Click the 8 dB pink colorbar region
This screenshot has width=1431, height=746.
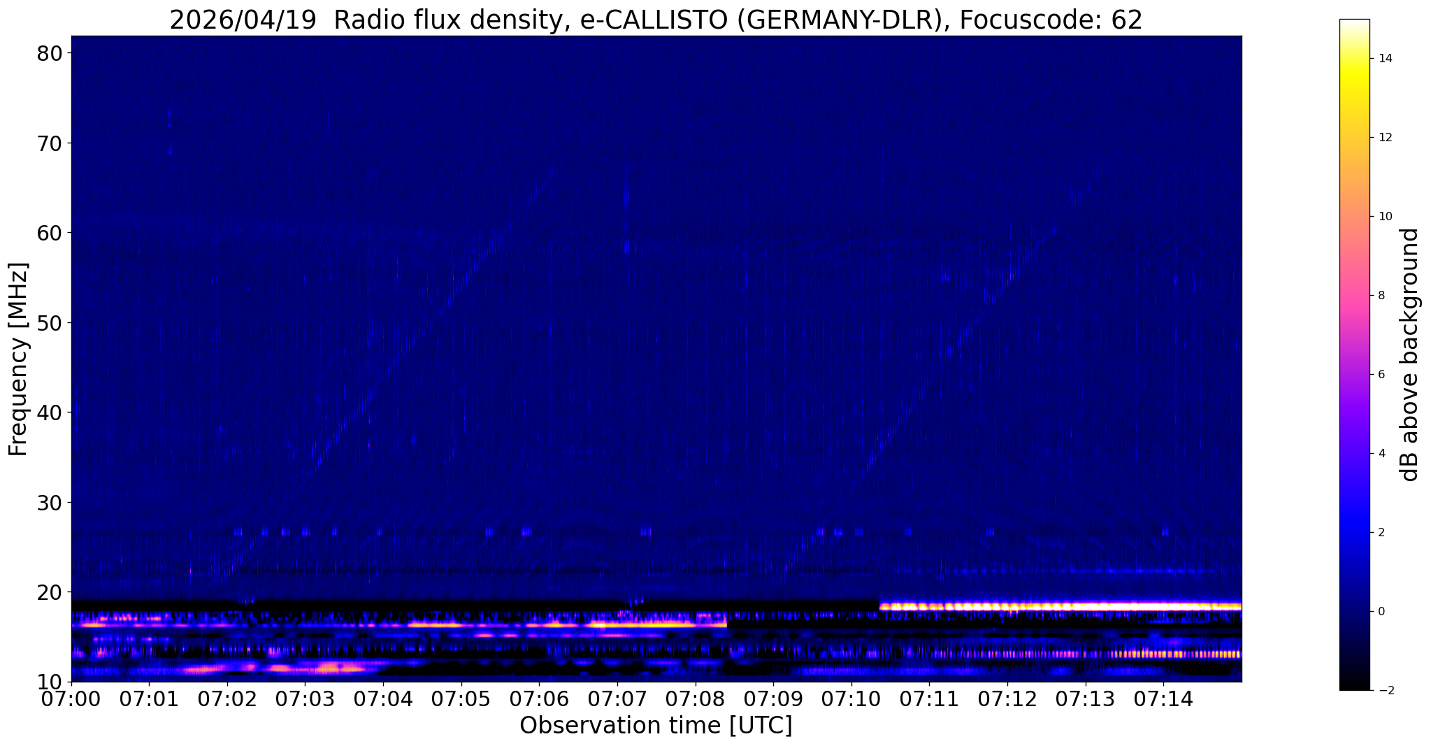point(1354,295)
